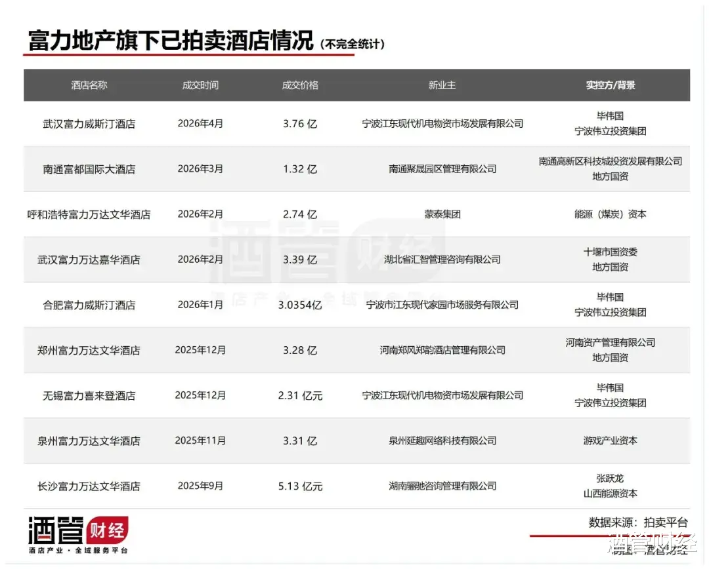The height and width of the screenshot is (569, 709).
Task: Select hotel name 武汉富力万达嘉华酒店
Action: coord(89,260)
